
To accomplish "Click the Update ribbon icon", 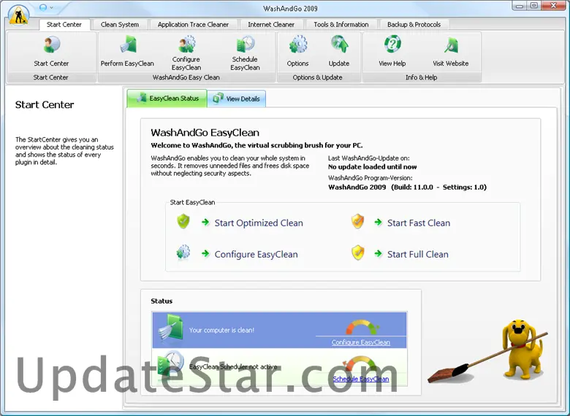I will (x=339, y=52).
